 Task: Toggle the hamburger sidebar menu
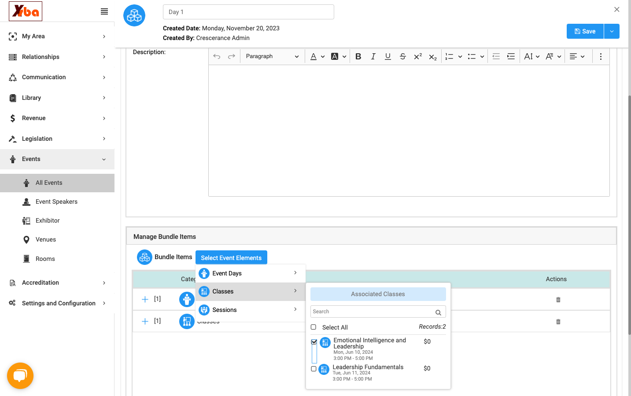(104, 11)
